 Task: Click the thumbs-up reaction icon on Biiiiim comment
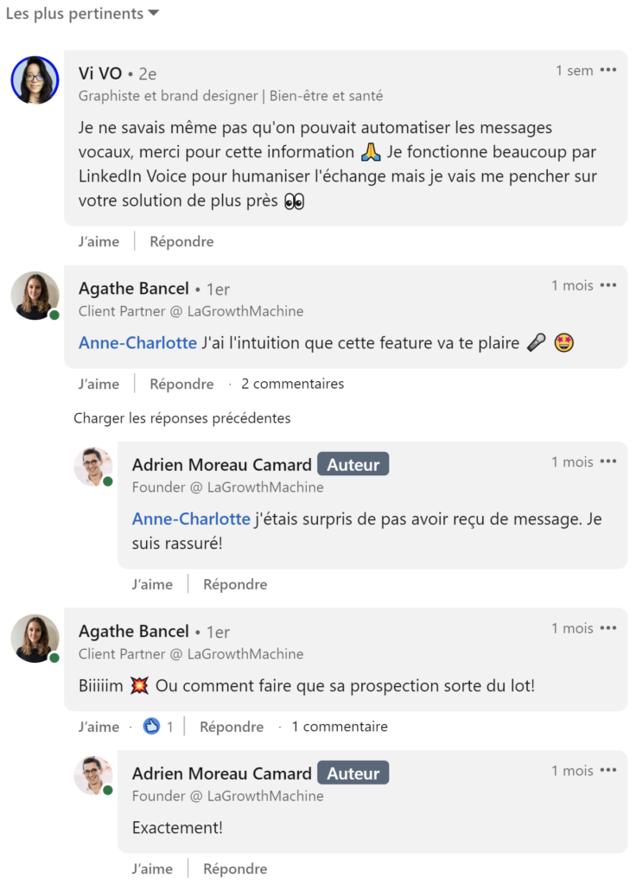pos(152,727)
